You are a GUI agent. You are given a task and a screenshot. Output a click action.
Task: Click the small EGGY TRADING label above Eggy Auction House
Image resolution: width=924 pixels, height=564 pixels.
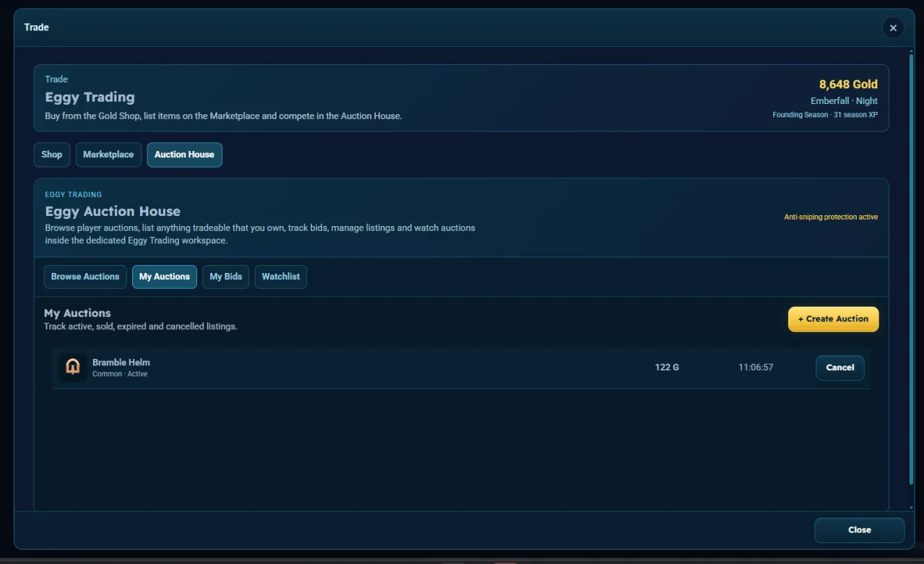[73, 195]
